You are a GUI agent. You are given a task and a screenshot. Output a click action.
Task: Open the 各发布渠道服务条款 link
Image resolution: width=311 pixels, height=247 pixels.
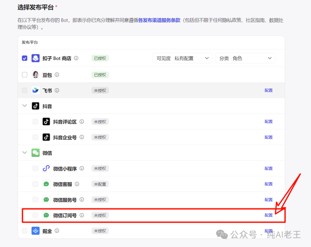[159, 20]
